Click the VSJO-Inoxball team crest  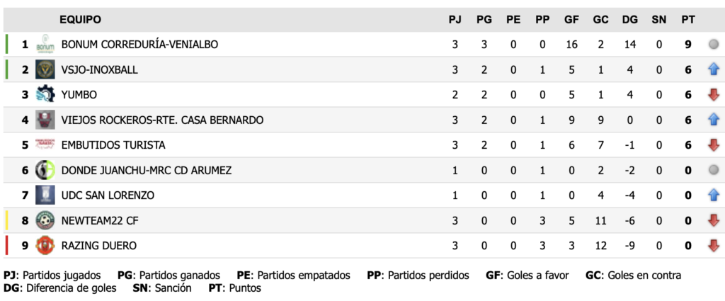tap(45, 69)
